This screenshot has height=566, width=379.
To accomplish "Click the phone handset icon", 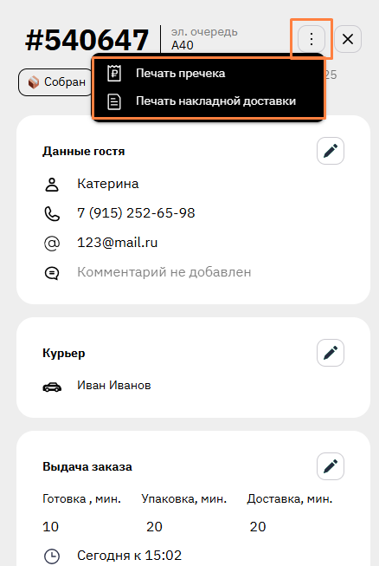I will (x=52, y=214).
